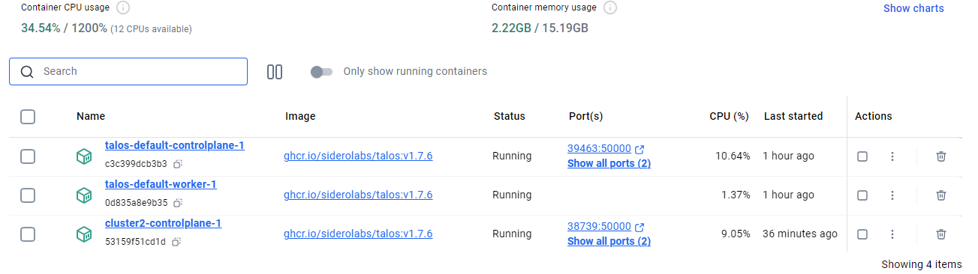This screenshot has height=274, width=978.
Task: Check the select-all containers checkbox
Action: (28, 117)
